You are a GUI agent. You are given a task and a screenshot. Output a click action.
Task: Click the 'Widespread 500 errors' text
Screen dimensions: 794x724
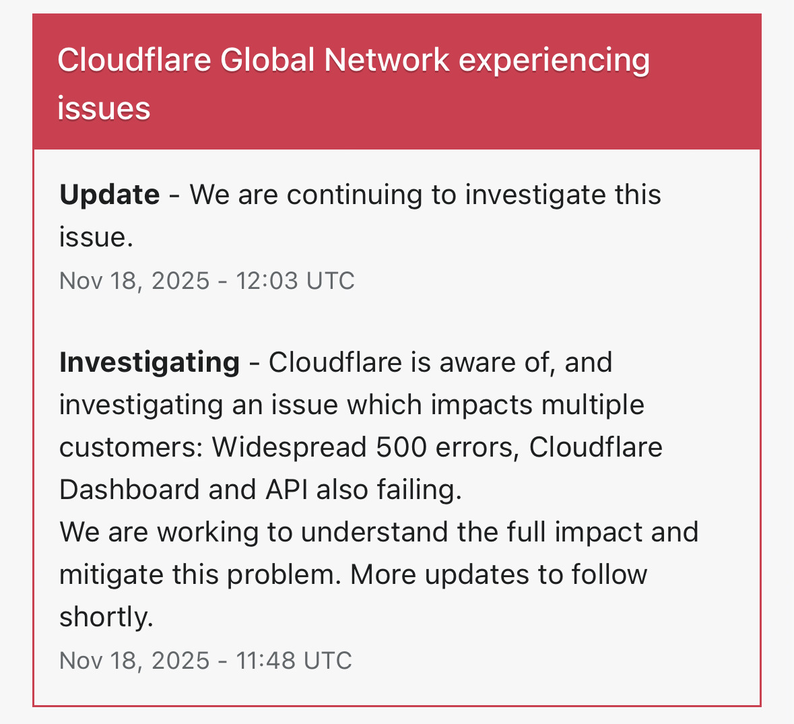point(365,447)
